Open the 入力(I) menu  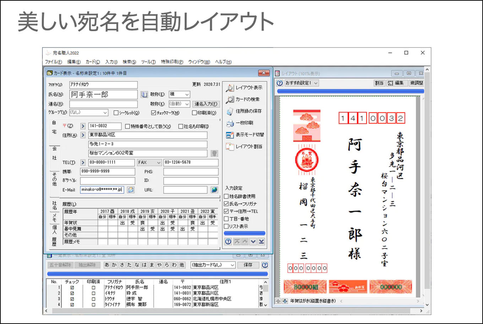(x=111, y=62)
